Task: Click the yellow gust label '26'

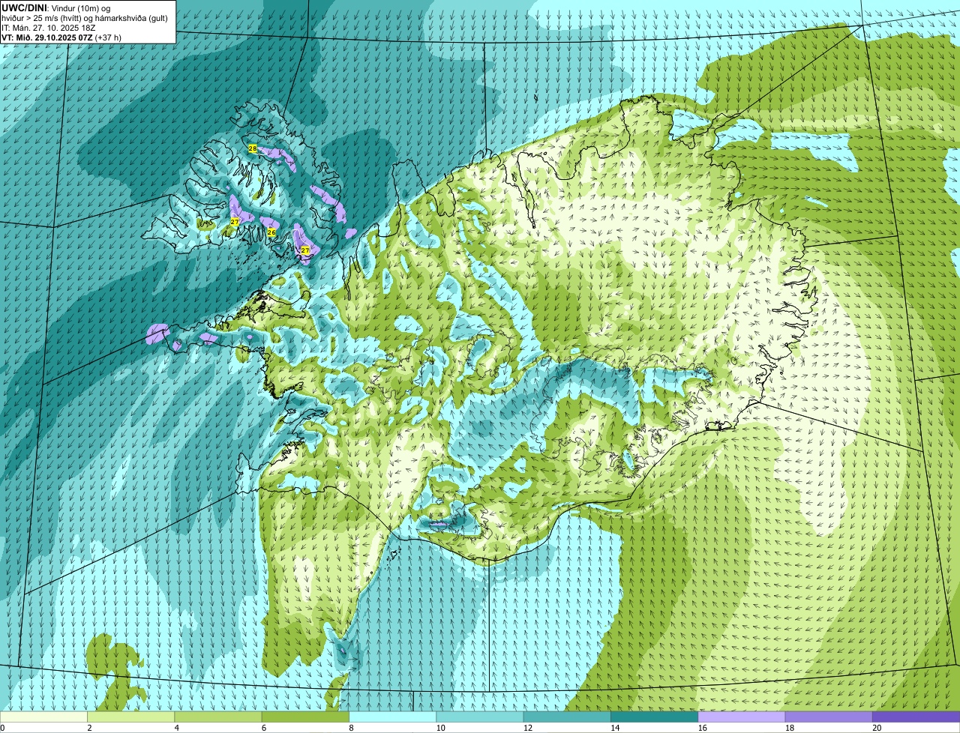Action: [271, 232]
